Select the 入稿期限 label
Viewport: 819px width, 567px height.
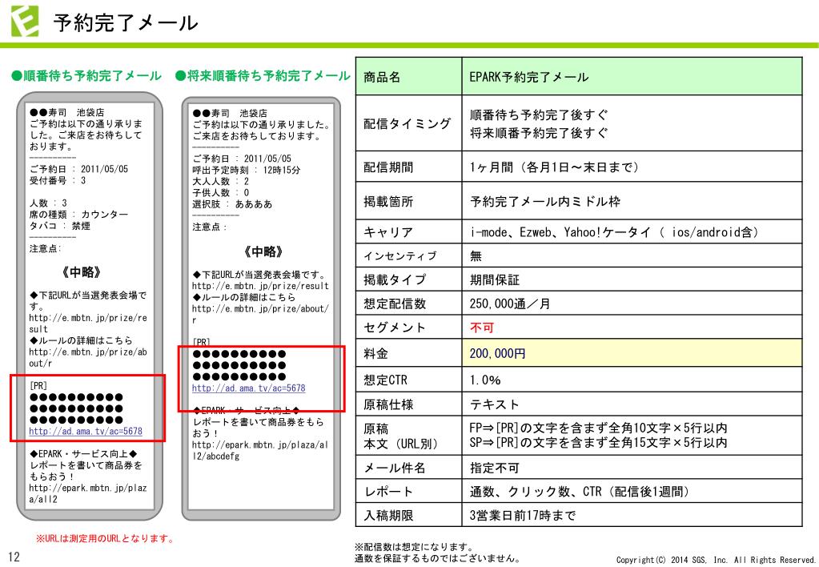[x=388, y=515]
